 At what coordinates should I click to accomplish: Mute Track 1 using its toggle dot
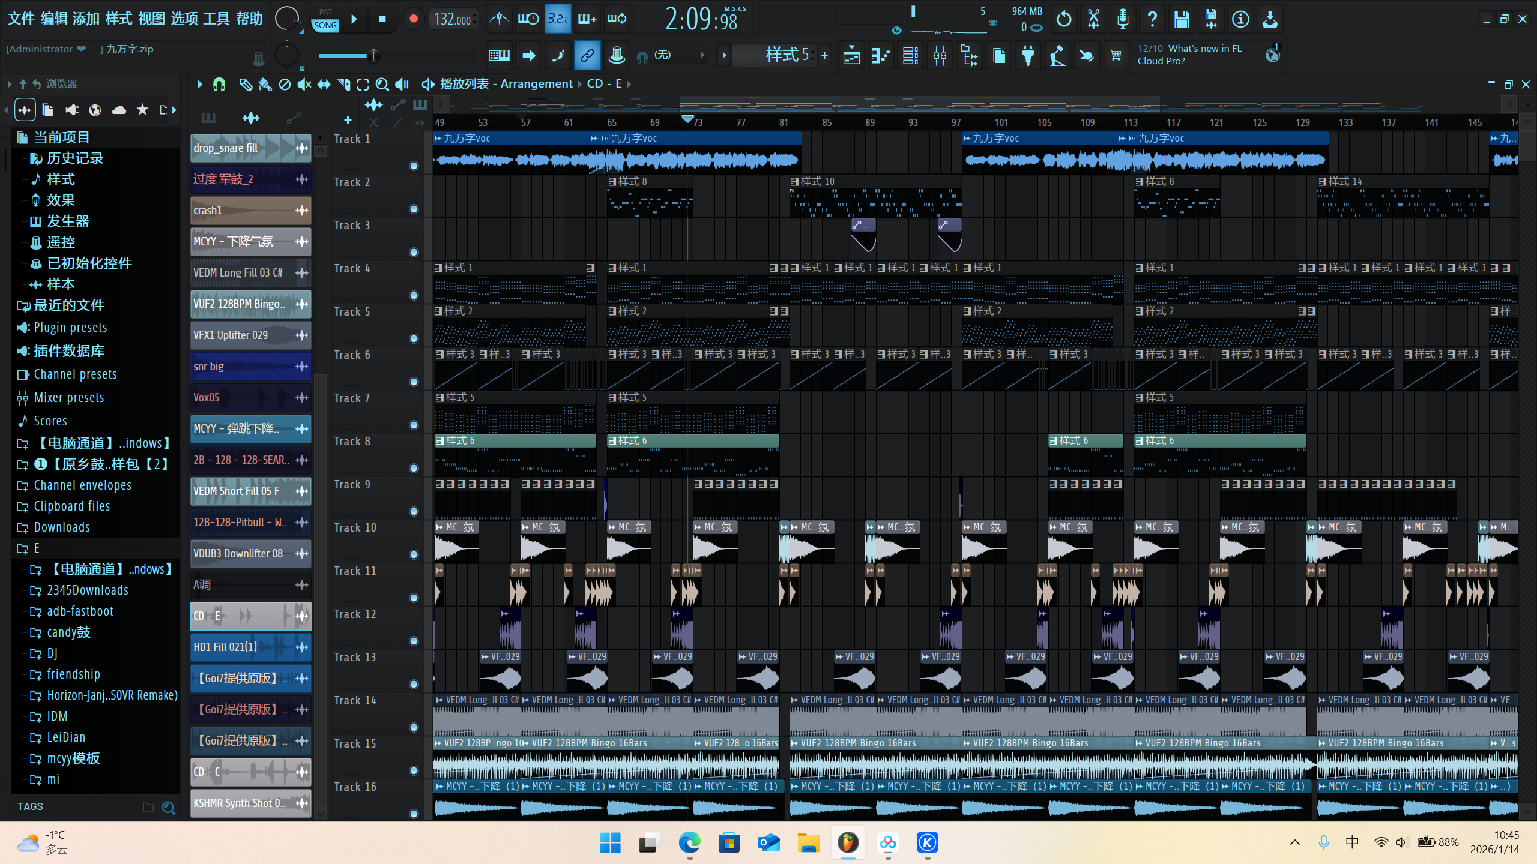[414, 166]
